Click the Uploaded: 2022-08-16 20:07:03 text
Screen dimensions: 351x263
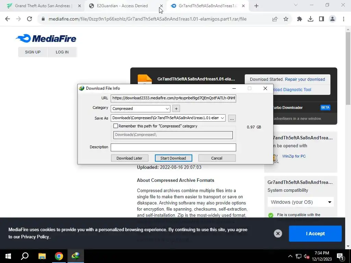169,167
